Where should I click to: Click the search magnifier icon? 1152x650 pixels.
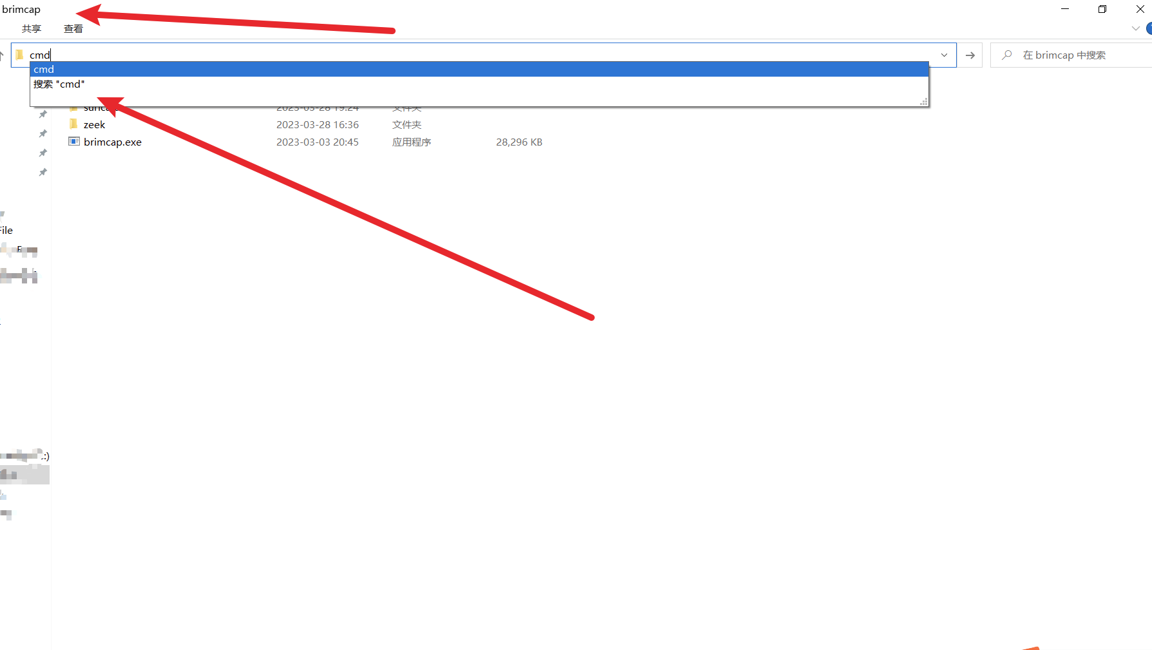(x=1007, y=55)
